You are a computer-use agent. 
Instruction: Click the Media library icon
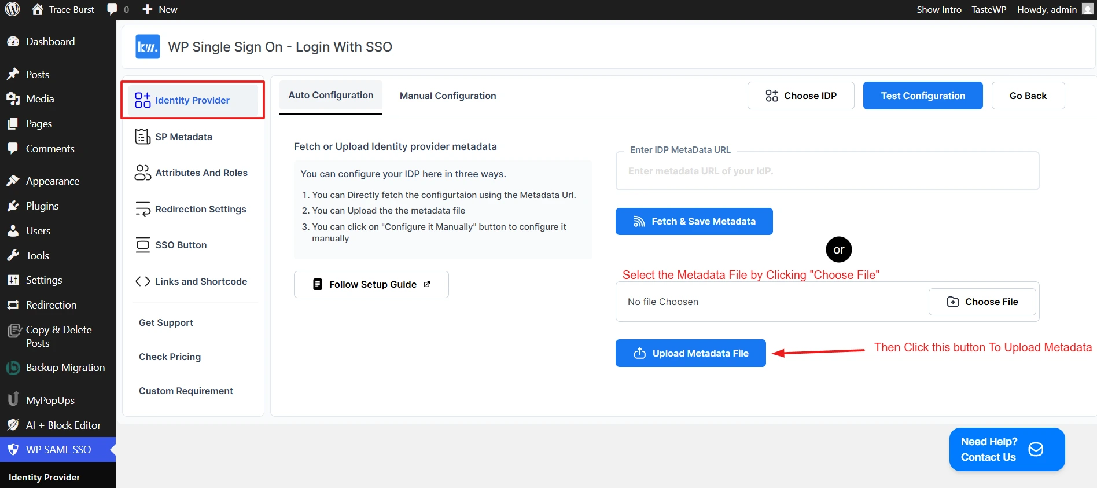(x=13, y=99)
